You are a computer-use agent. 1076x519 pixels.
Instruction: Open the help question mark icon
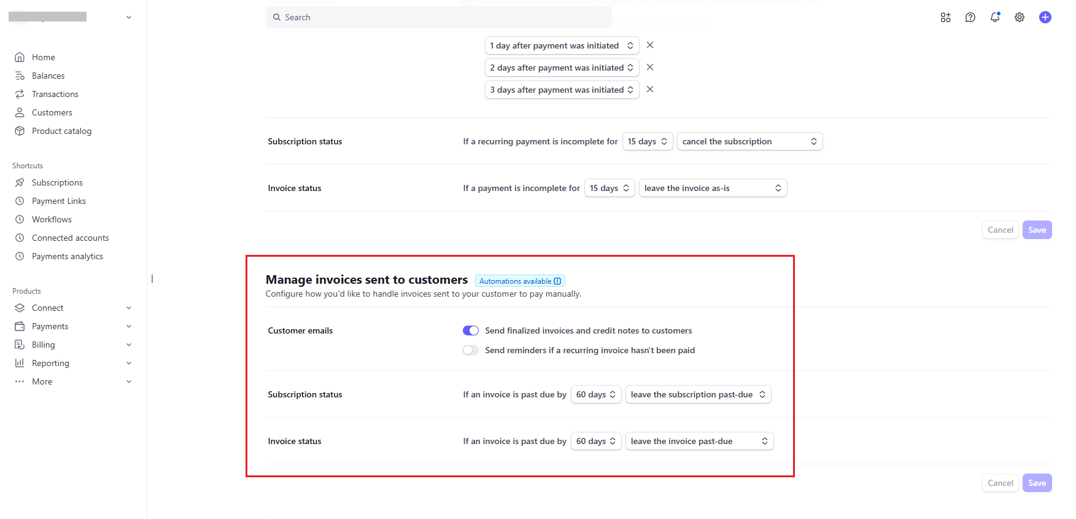pyautogui.click(x=970, y=17)
